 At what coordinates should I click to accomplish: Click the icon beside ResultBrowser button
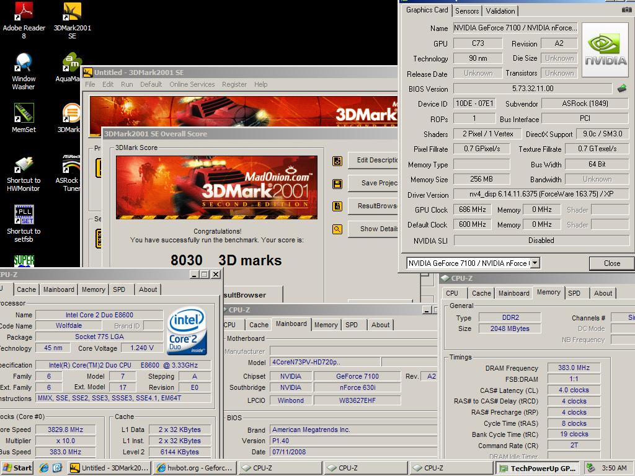[337, 206]
